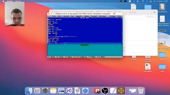The image size is (170, 95).
Task: Open the Edit menu in Borland IDE
Action: tap(59, 16)
